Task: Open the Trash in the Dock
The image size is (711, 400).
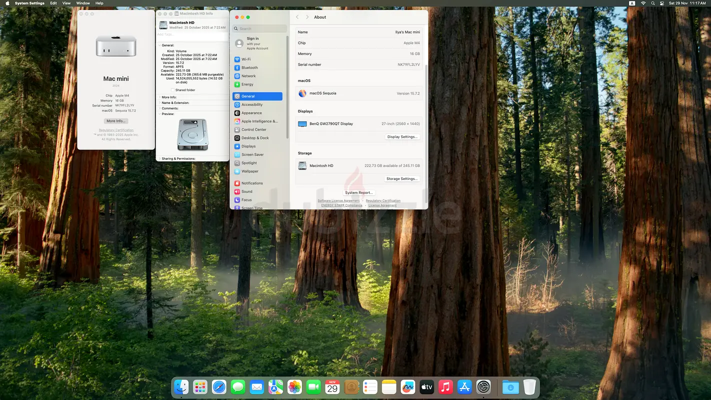Action: (529, 387)
